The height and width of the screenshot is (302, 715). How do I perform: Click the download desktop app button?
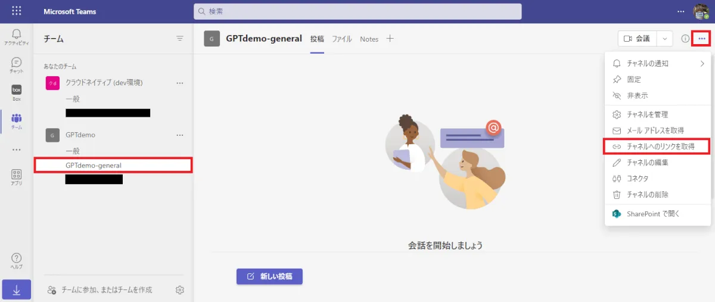(x=17, y=290)
